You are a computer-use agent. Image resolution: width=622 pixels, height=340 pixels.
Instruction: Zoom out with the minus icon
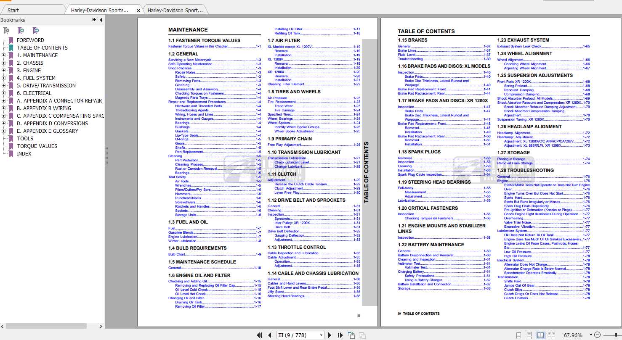point(598,335)
